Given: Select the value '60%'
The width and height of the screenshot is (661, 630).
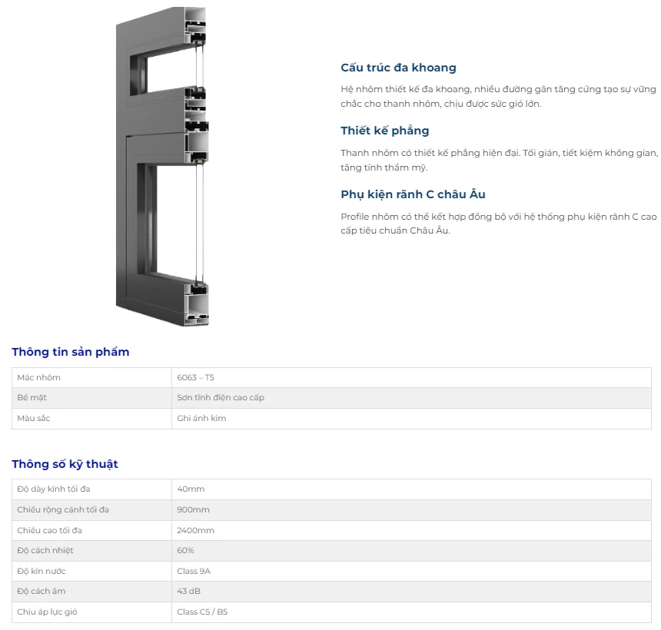Looking at the screenshot, I should (185, 550).
